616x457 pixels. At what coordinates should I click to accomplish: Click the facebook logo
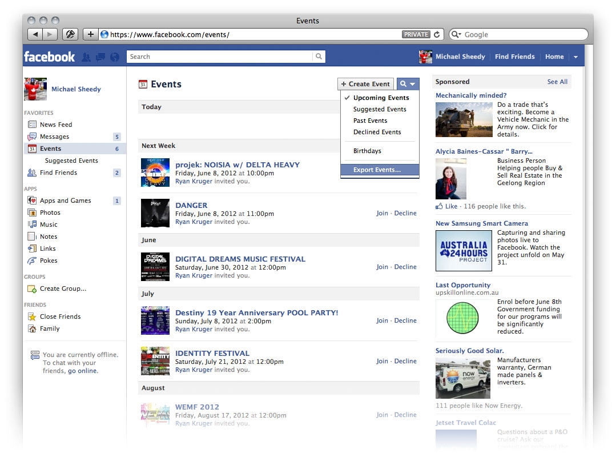click(x=49, y=57)
